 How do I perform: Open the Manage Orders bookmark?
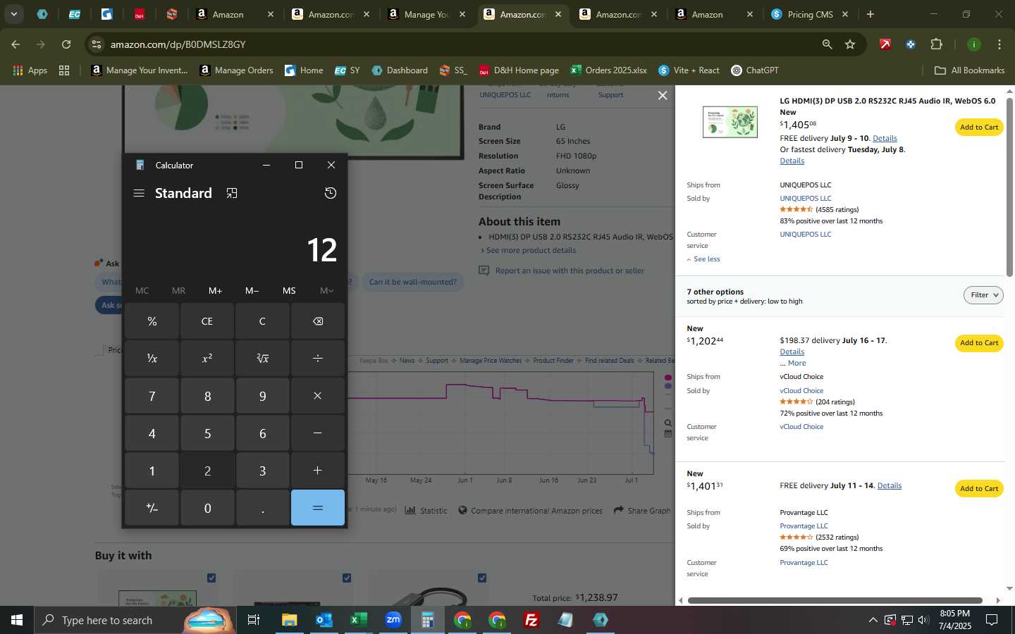point(237,70)
